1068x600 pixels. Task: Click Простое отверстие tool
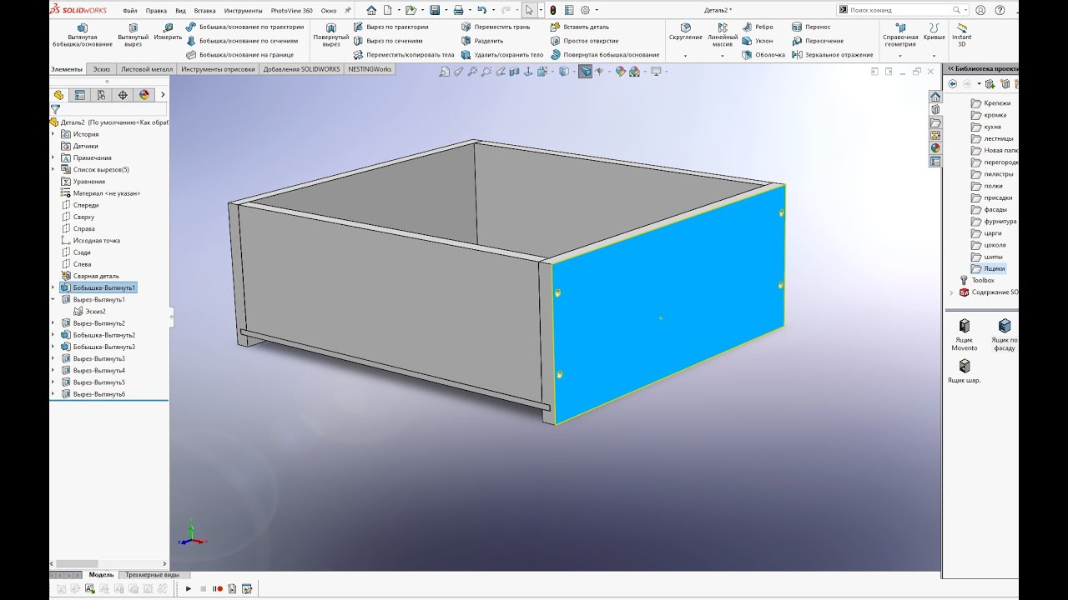(584, 41)
